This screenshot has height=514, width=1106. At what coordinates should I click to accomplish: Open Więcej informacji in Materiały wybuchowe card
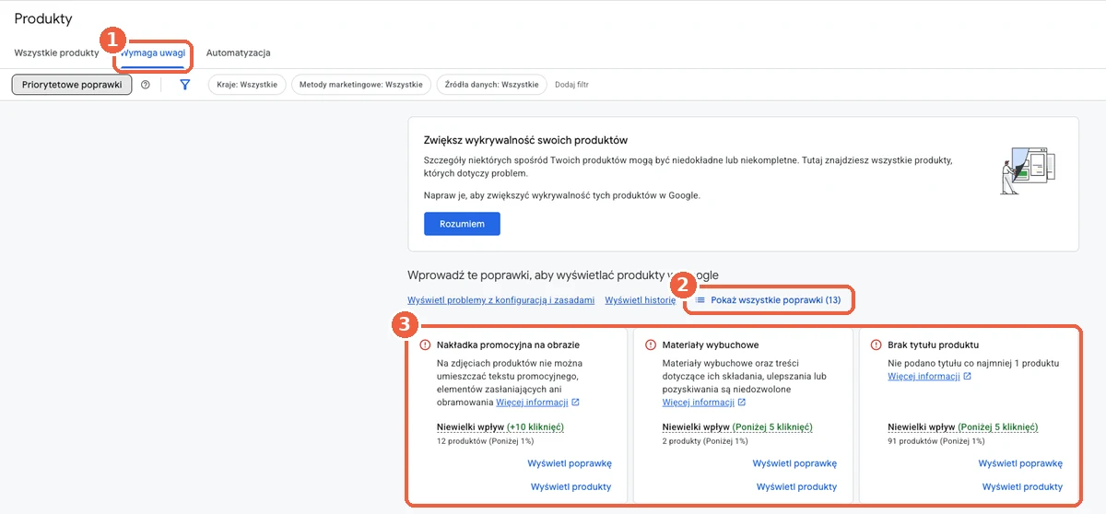(x=699, y=403)
